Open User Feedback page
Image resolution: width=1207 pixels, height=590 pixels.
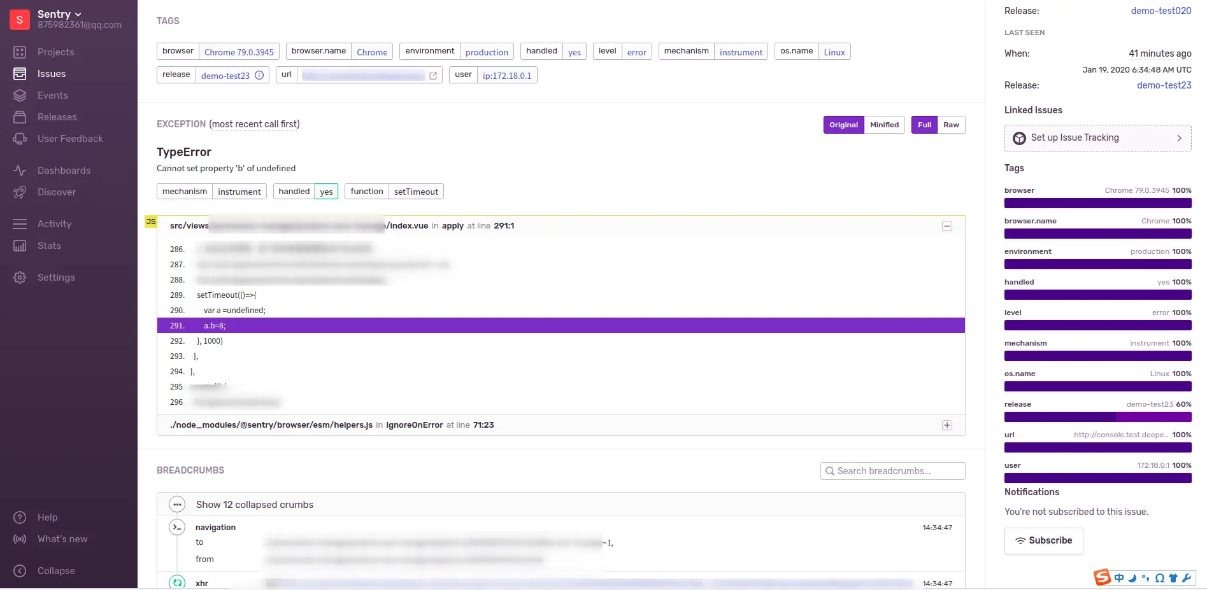click(70, 139)
